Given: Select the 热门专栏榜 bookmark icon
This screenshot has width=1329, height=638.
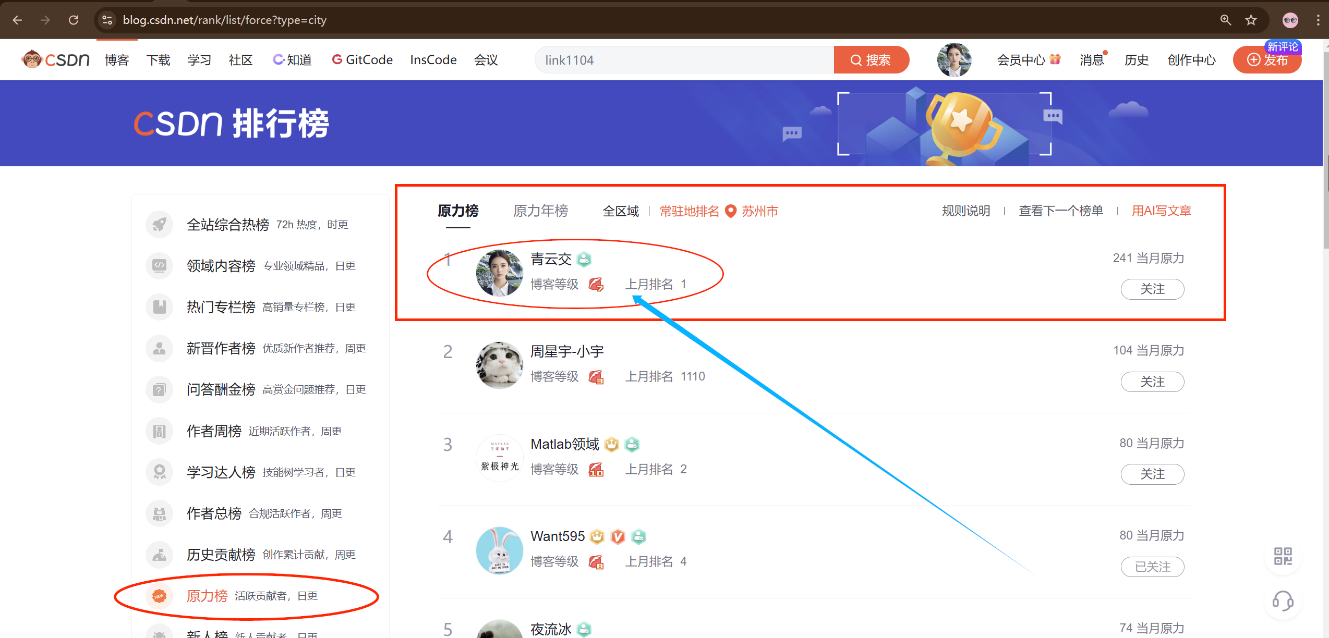Looking at the screenshot, I should (159, 307).
